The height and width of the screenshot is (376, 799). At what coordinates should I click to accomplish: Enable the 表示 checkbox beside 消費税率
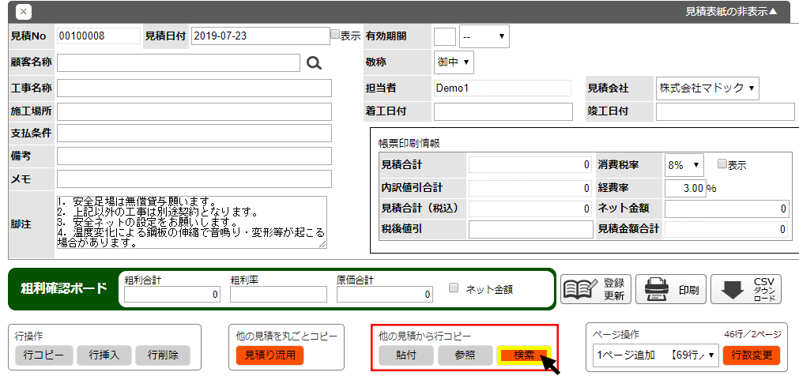tap(722, 164)
